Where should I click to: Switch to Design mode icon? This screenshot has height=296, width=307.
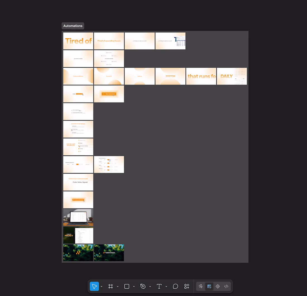point(209,286)
